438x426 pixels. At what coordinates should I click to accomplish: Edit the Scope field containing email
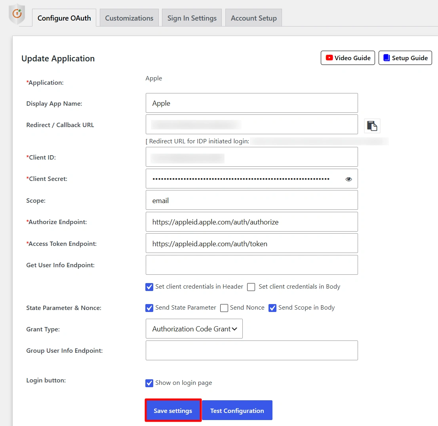tap(252, 200)
